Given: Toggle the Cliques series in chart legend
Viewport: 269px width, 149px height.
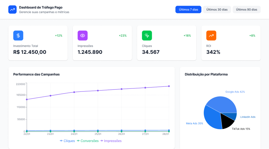Looking at the screenshot, I should click(x=68, y=141).
